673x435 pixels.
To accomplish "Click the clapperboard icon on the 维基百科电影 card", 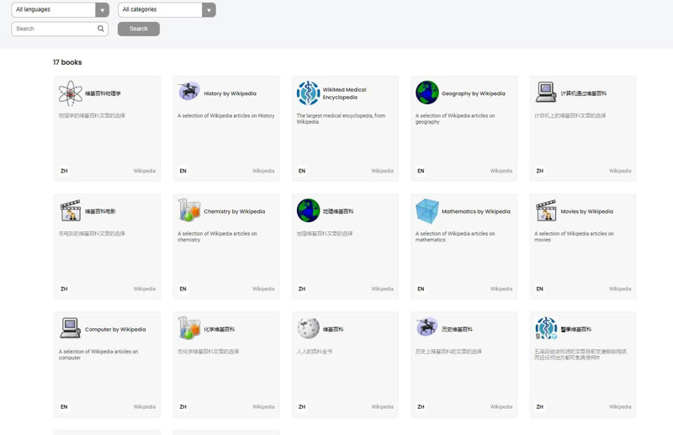I will (x=71, y=210).
